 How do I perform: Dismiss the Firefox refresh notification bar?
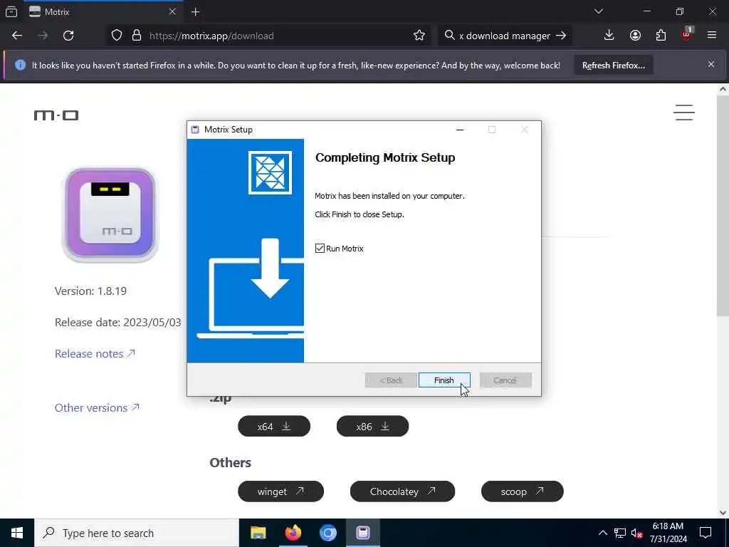pos(711,64)
